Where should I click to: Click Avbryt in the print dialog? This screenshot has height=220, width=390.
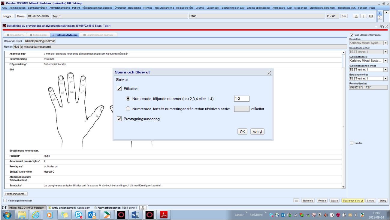(x=257, y=132)
